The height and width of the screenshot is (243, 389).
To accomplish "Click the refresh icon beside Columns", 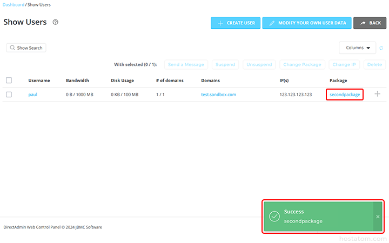I will (381, 48).
